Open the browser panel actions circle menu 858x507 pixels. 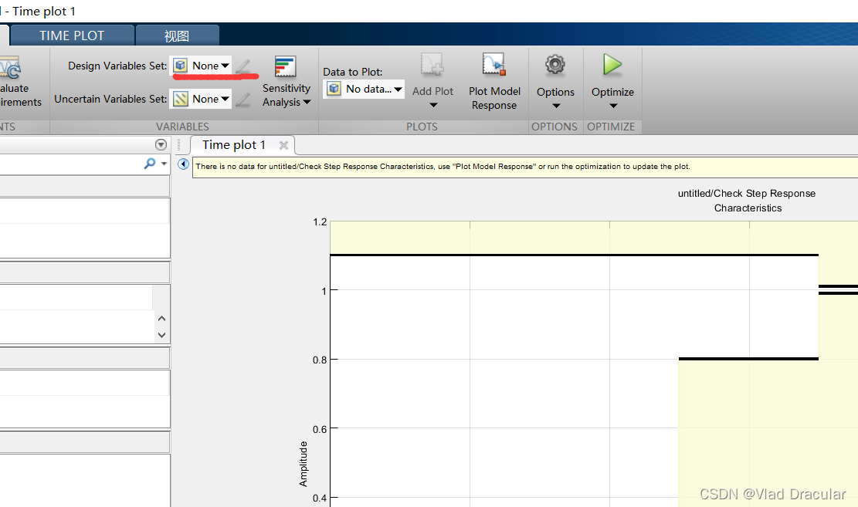pyautogui.click(x=161, y=144)
